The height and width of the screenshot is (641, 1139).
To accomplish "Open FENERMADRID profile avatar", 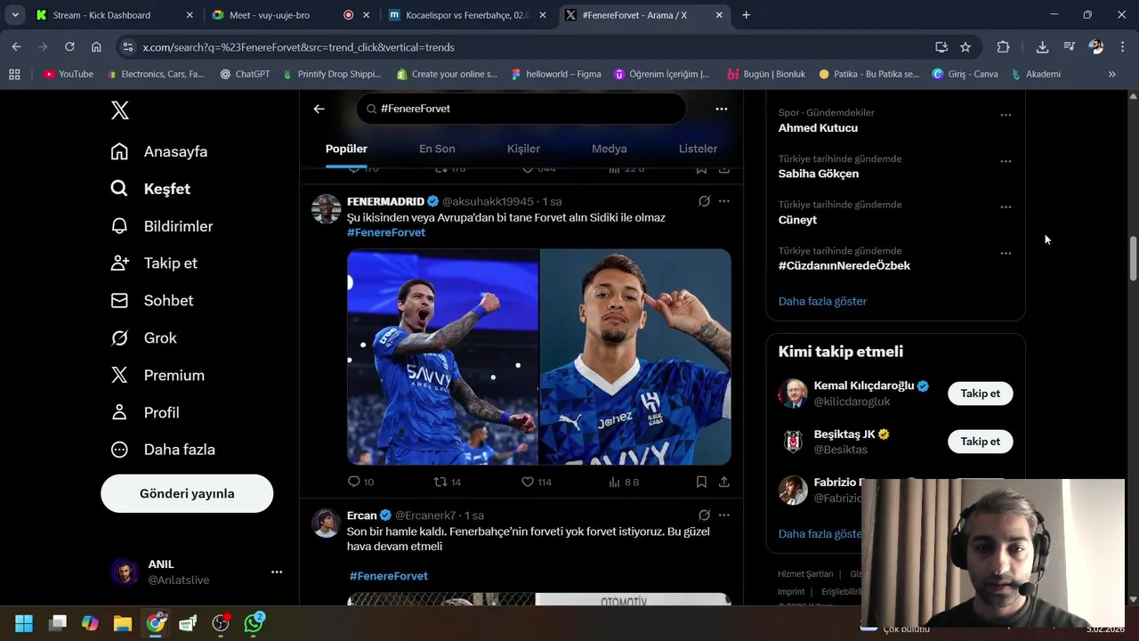I will [x=327, y=209].
